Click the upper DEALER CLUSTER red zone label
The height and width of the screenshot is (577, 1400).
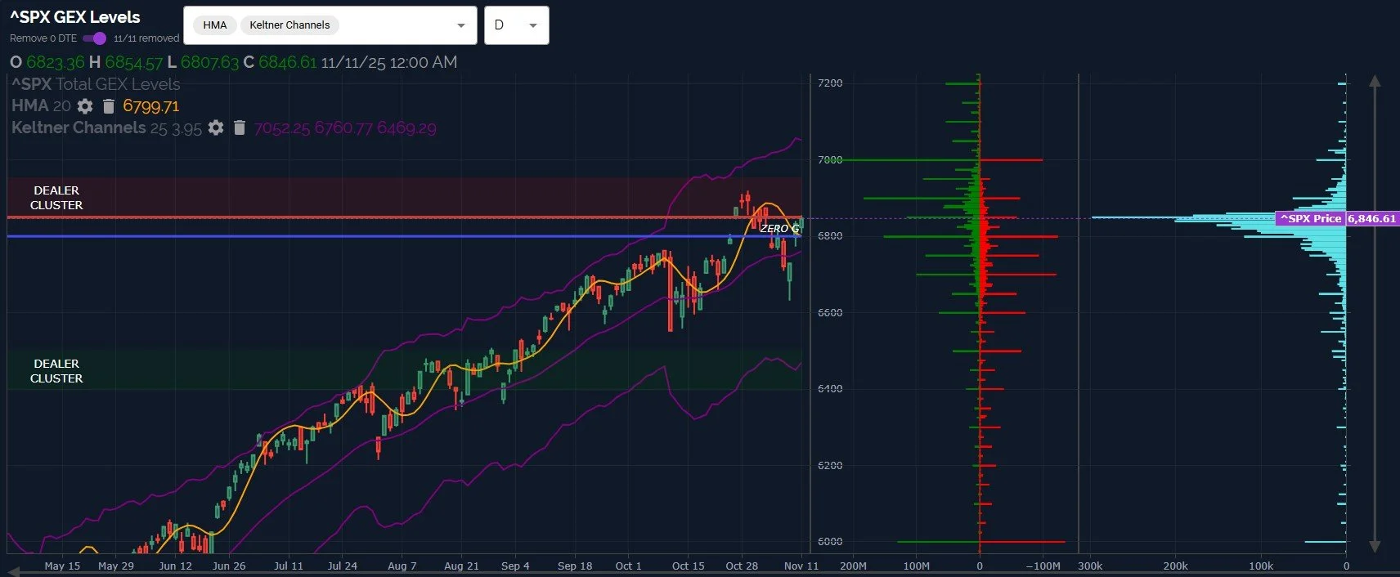tap(56, 198)
